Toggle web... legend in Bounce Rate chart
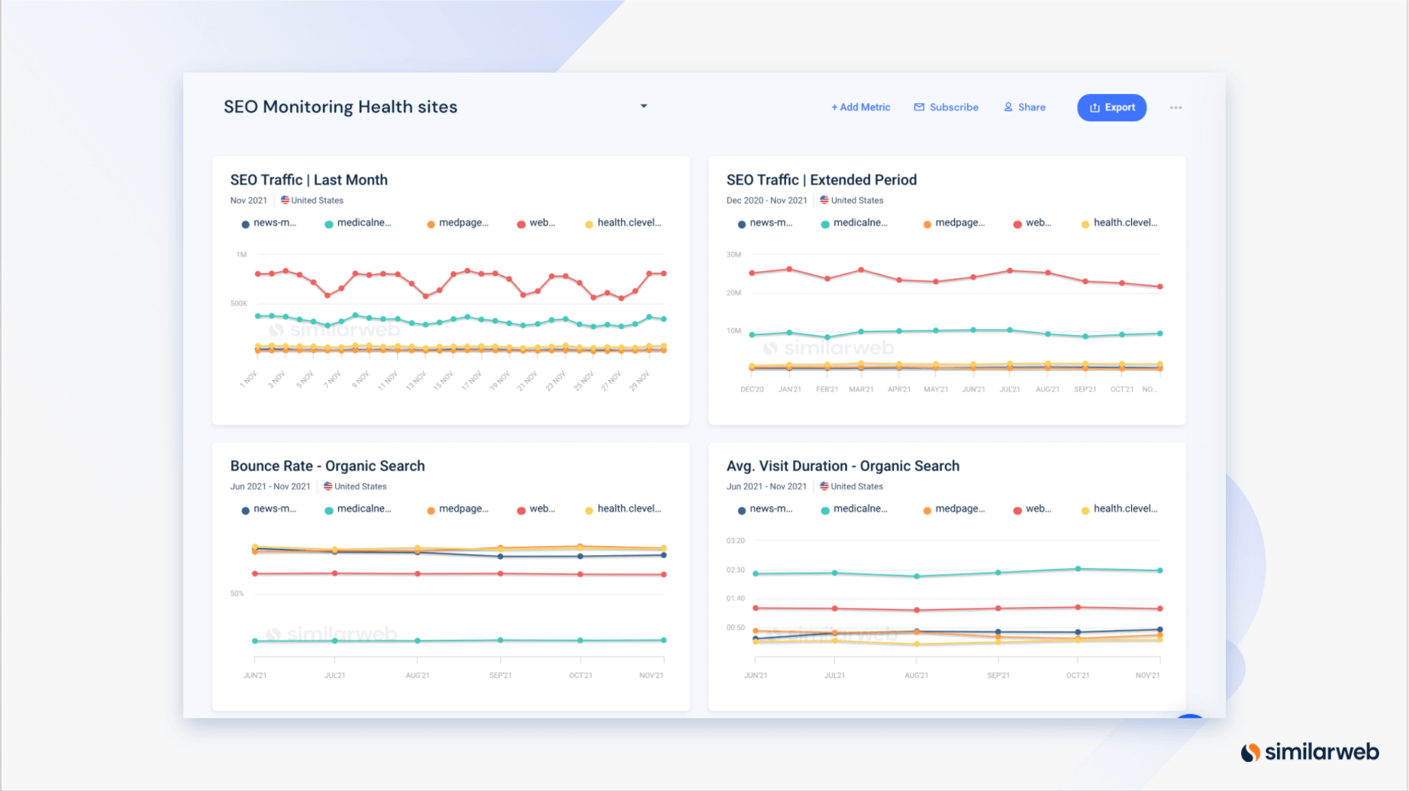Image resolution: width=1409 pixels, height=791 pixels. pyautogui.click(x=536, y=509)
